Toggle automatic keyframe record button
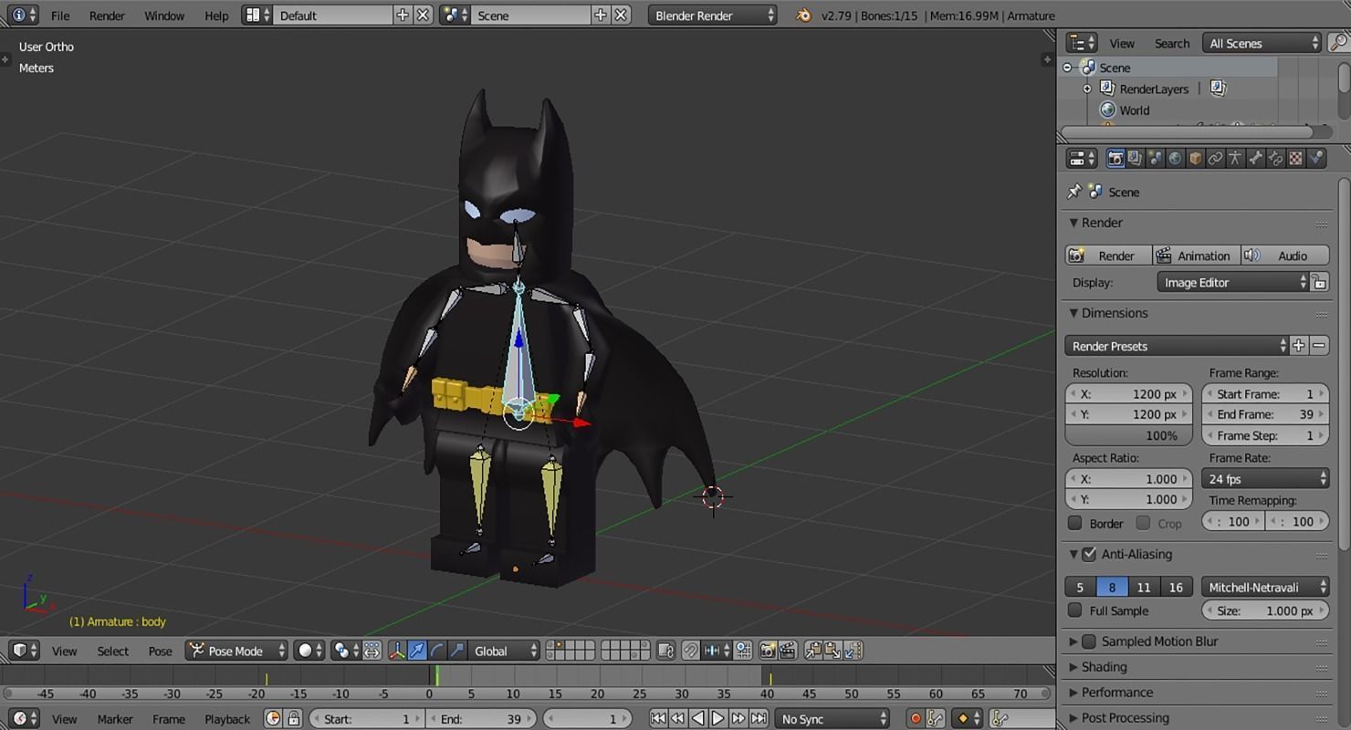This screenshot has width=1351, height=730. [x=916, y=719]
